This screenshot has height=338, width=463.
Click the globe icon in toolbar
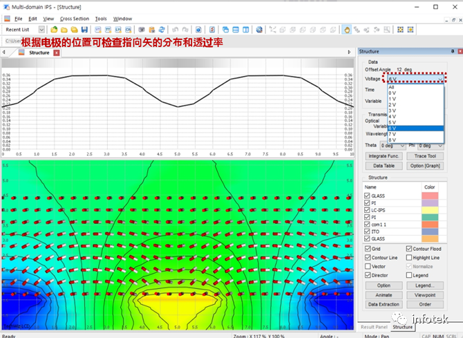[x=259, y=30]
